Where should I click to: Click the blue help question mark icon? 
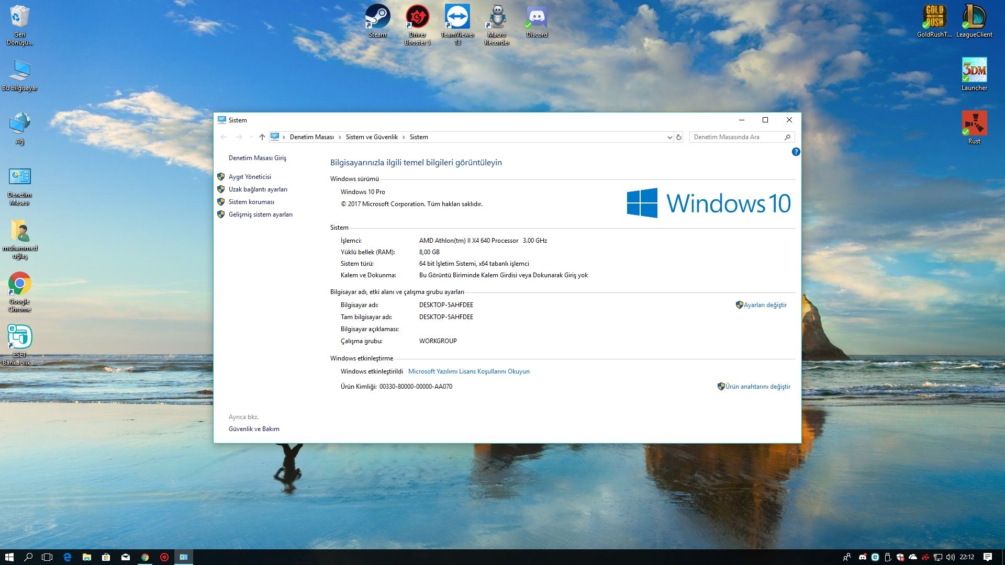point(796,152)
